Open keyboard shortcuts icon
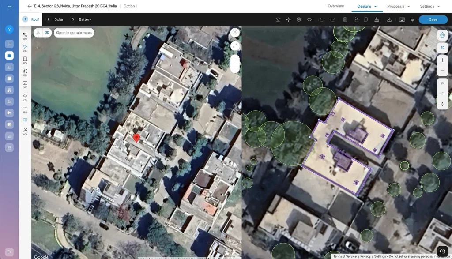This screenshot has width=452, height=259. coord(402,19)
